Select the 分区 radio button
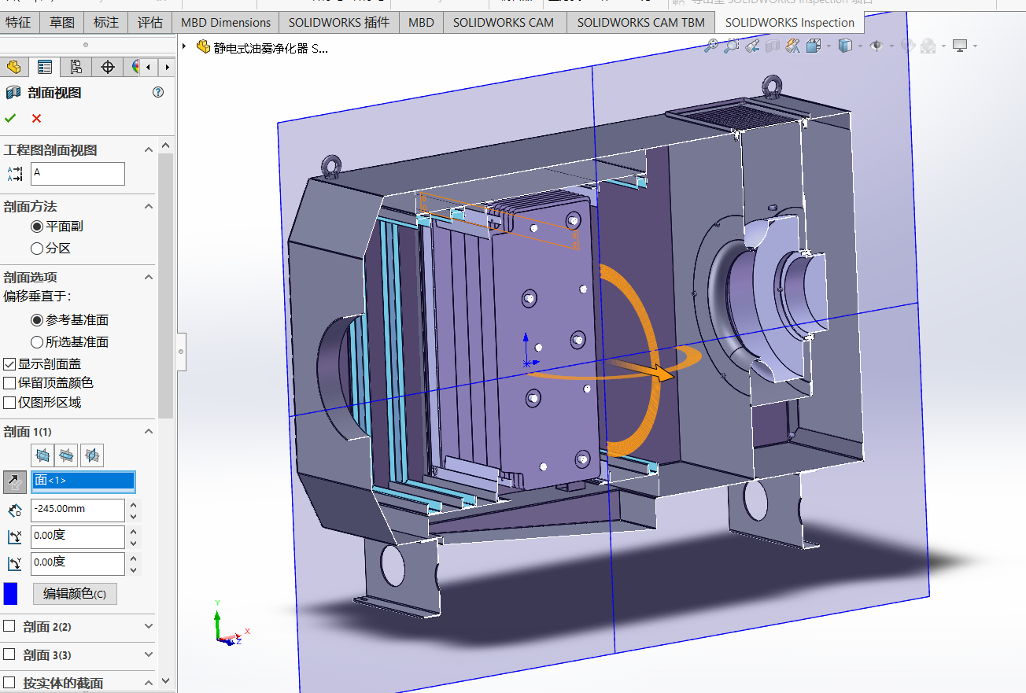 click(x=37, y=249)
